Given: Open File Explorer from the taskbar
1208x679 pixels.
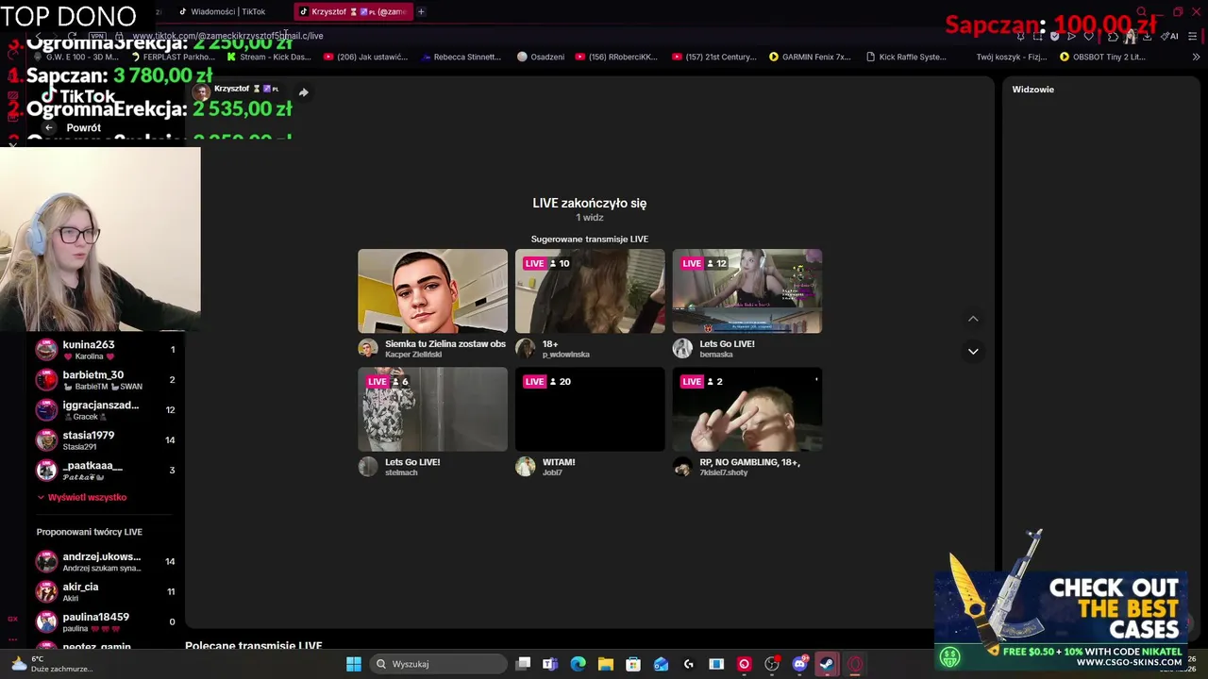Looking at the screenshot, I should [605, 664].
